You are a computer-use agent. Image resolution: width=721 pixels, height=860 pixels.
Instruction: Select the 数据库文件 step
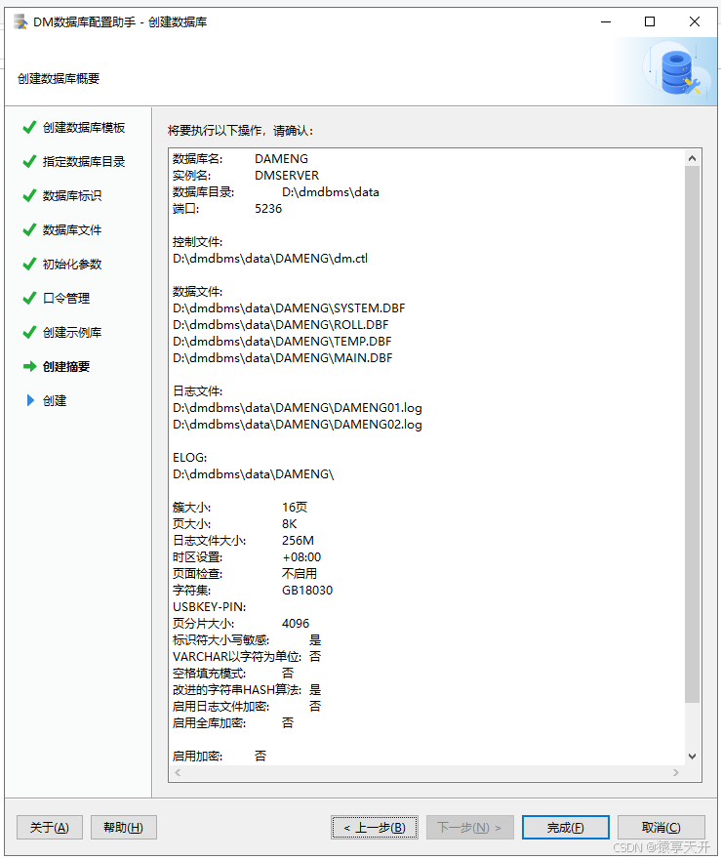72,229
